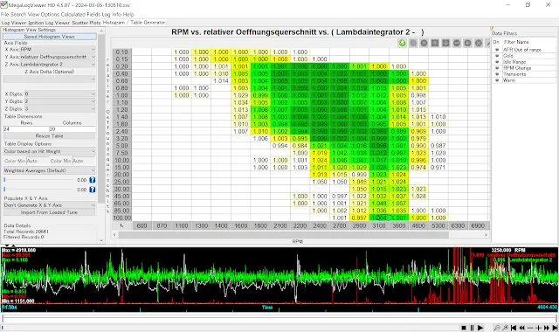
Task: Open the View menu
Action: coord(33,15)
